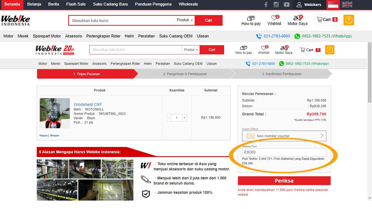
Task: Open the Windshield CRF product link
Action: (x=88, y=104)
